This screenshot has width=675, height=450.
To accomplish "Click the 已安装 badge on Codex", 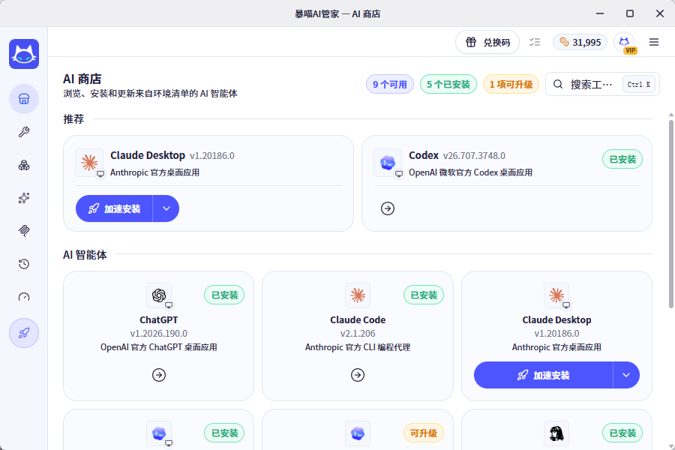I will click(x=622, y=159).
